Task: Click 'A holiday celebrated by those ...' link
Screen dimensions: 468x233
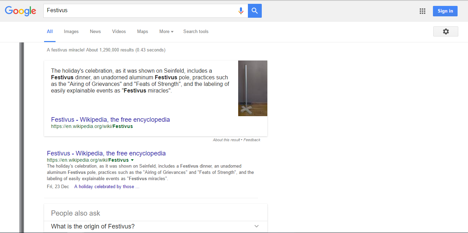Action: point(107,187)
